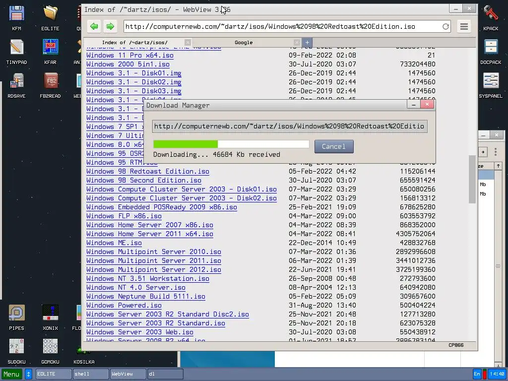Screen dimensions: 508x381
Task: Click the download progress bar
Action: pos(231,144)
